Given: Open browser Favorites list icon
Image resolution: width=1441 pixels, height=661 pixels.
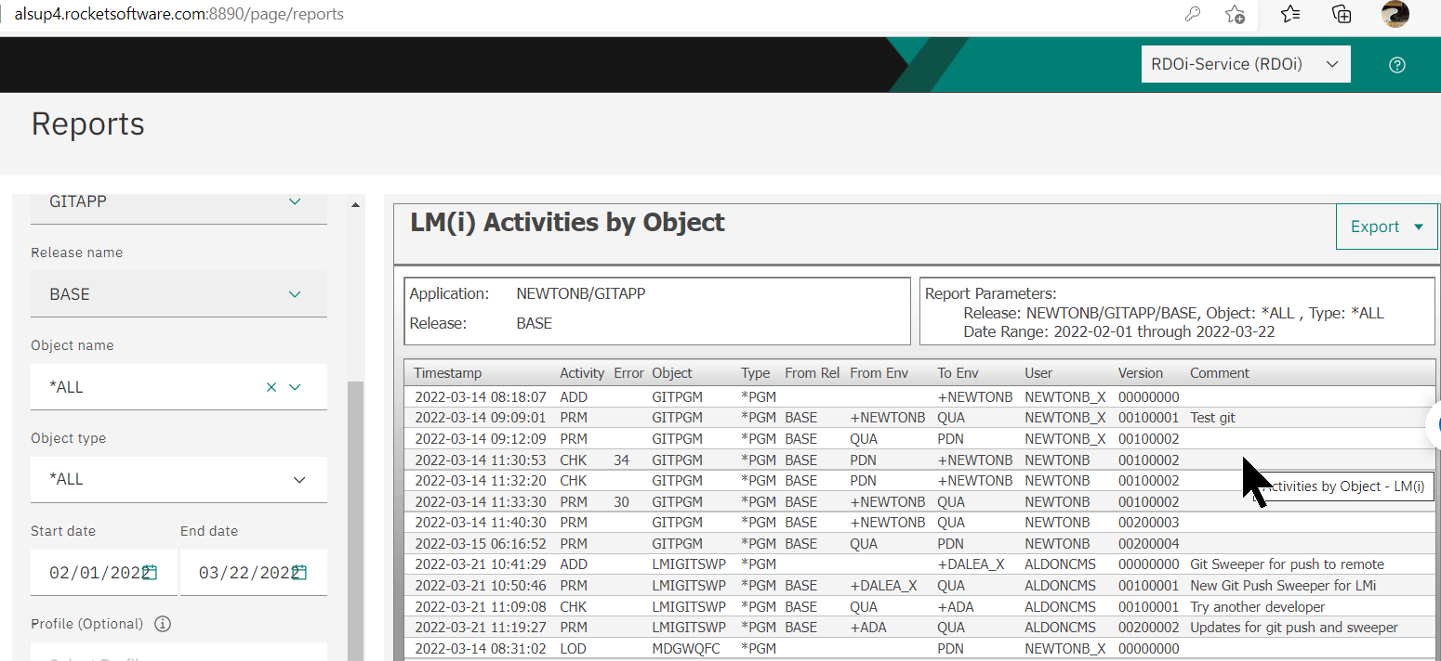Looking at the screenshot, I should (1289, 14).
